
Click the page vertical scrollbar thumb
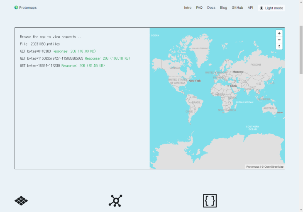301,50
